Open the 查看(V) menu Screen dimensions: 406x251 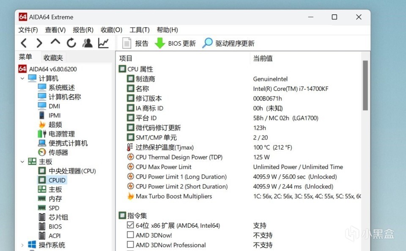coord(55,30)
